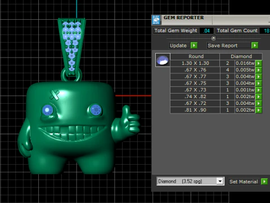Select the .67 X .73 size cell
The image size is (270, 203).
click(x=195, y=90)
